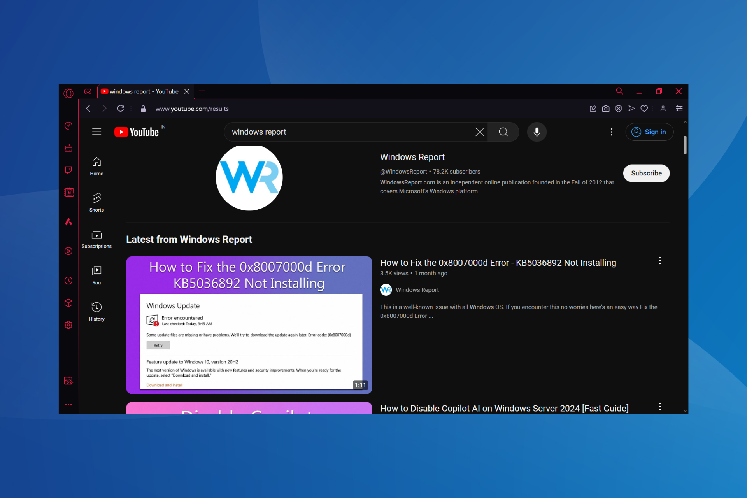Image resolution: width=747 pixels, height=498 pixels.
Task: Play the 0x8007000d Error video thumbnail
Action: pos(249,325)
